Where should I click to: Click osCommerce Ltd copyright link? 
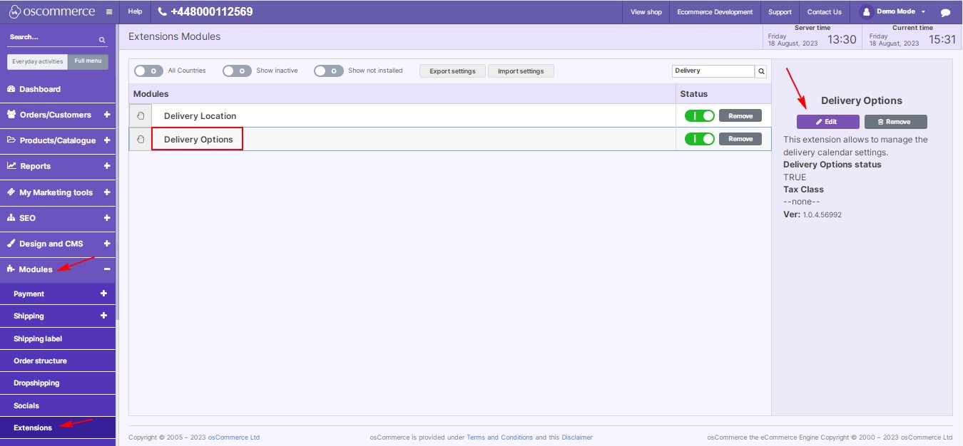click(233, 437)
